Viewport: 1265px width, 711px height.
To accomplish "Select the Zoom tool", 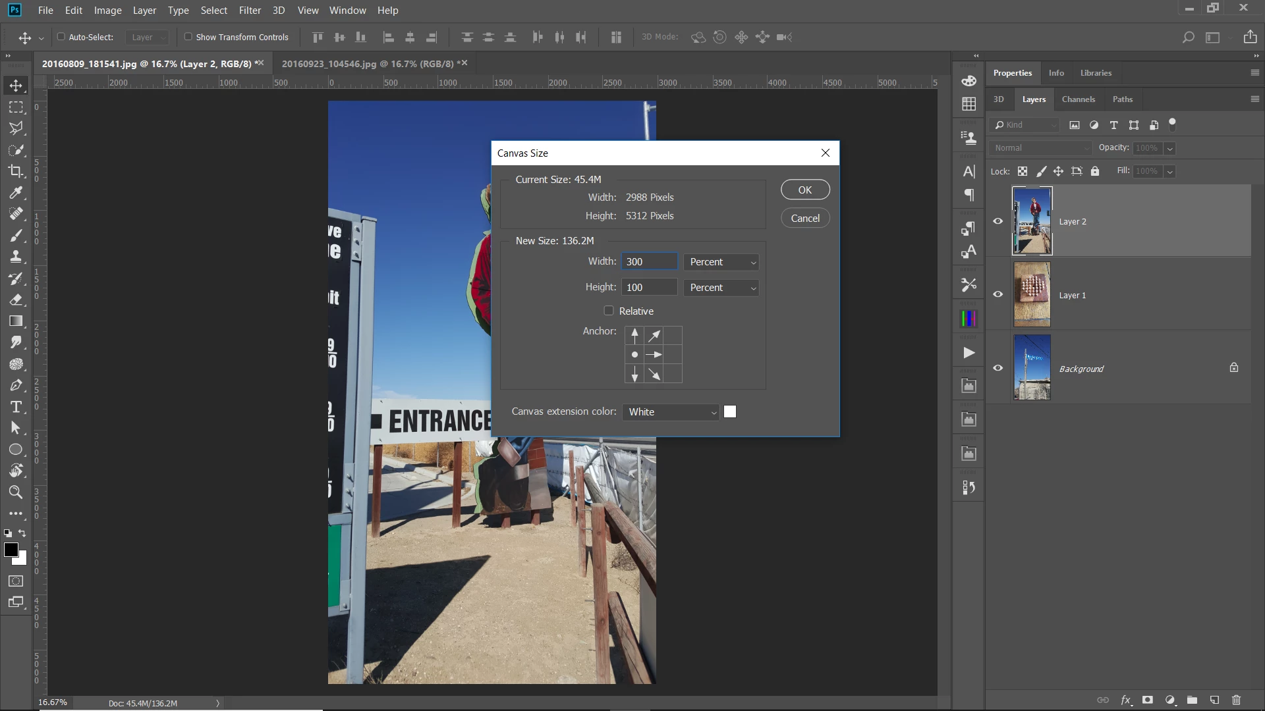I will tap(16, 492).
